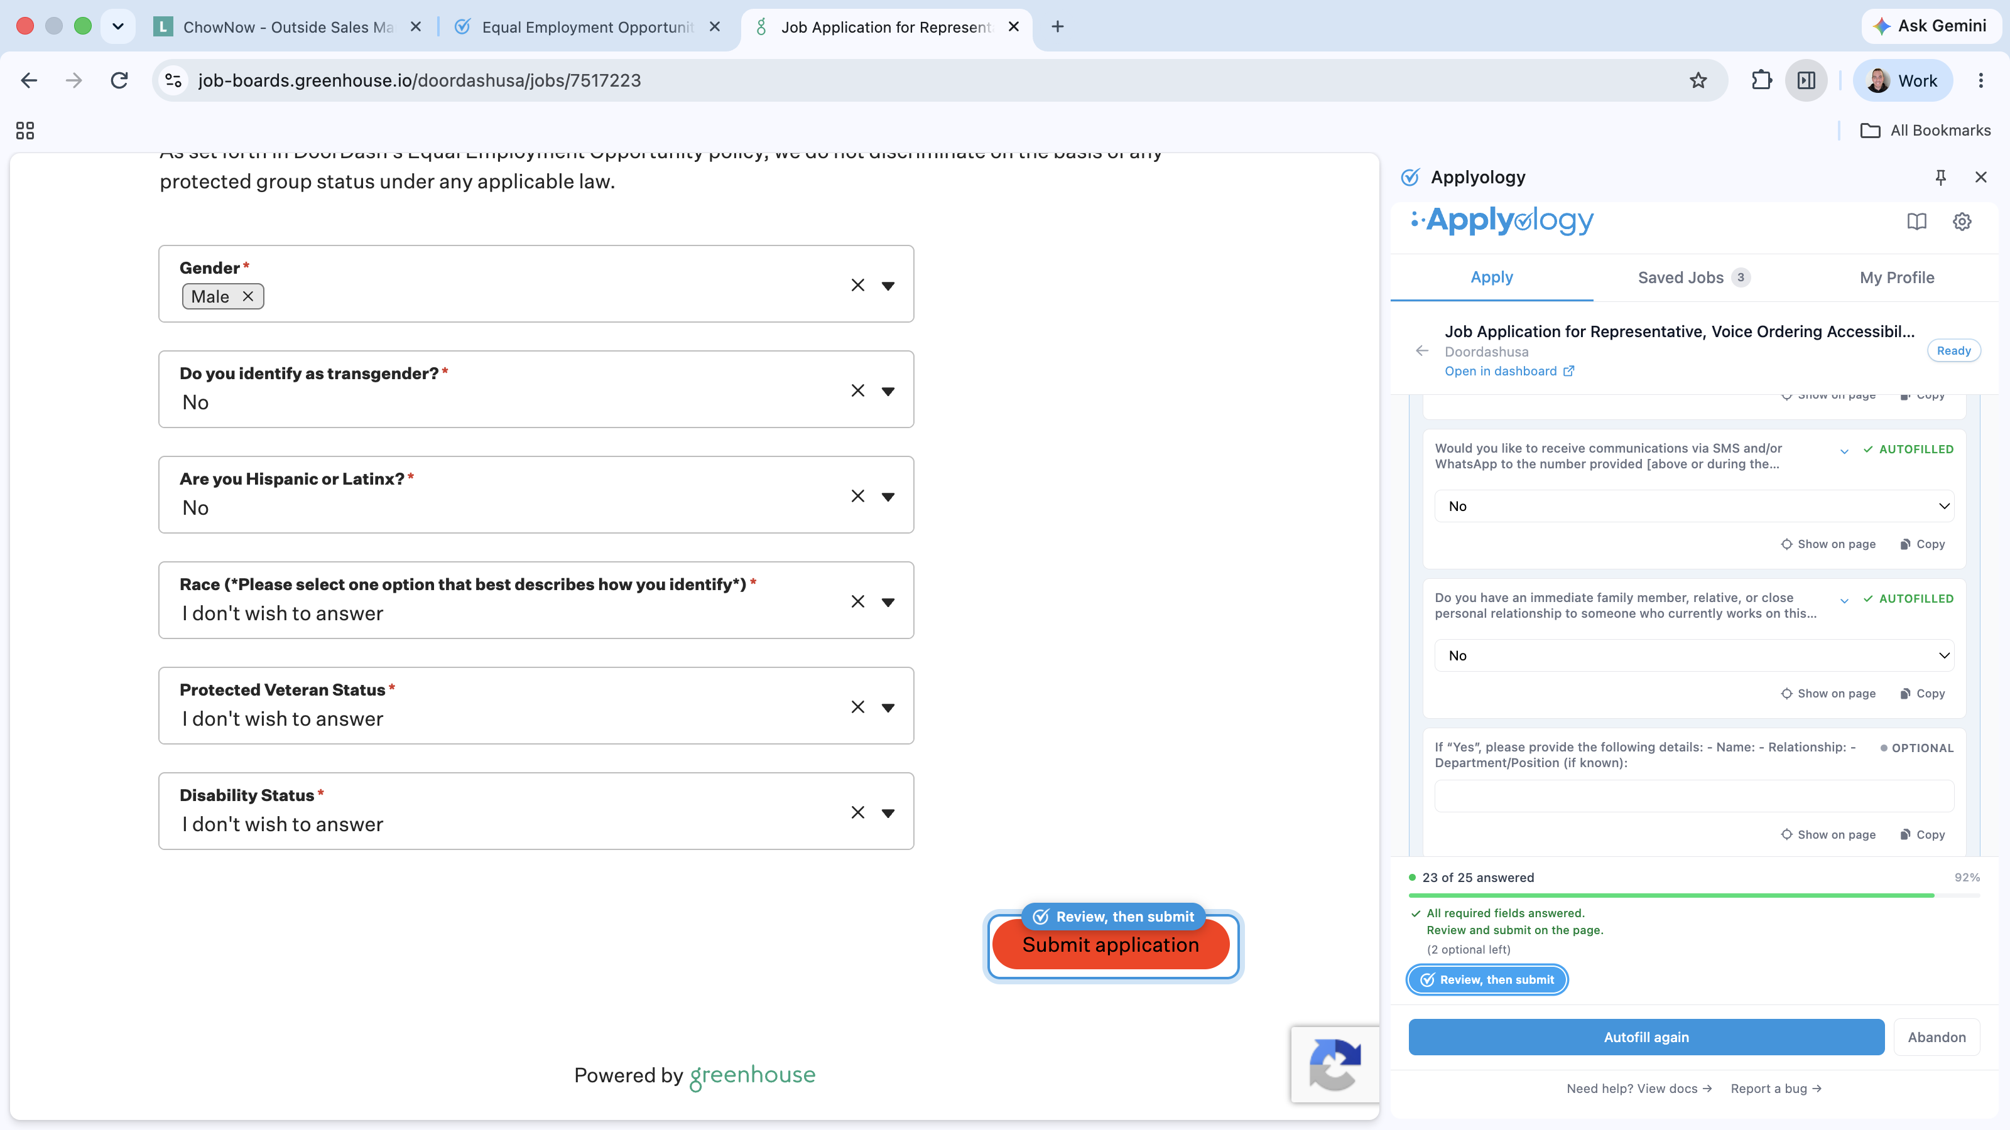Collapse the SMS communications question chevron
The height and width of the screenshot is (1130, 2010).
pyautogui.click(x=1845, y=451)
